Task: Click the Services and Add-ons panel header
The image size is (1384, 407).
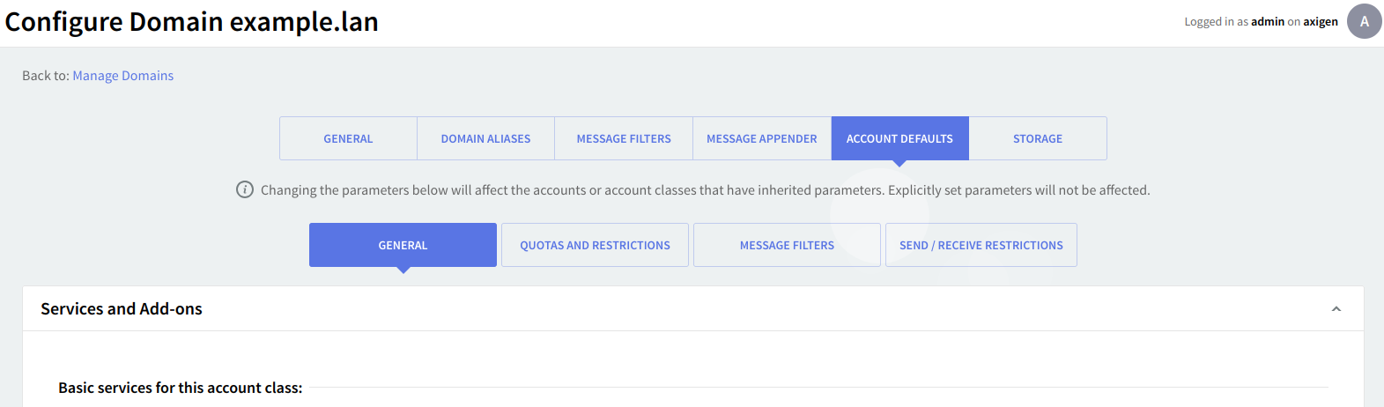Action: [x=122, y=309]
